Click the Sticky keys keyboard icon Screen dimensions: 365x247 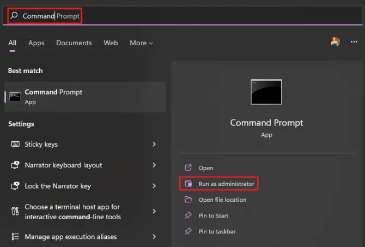point(15,144)
